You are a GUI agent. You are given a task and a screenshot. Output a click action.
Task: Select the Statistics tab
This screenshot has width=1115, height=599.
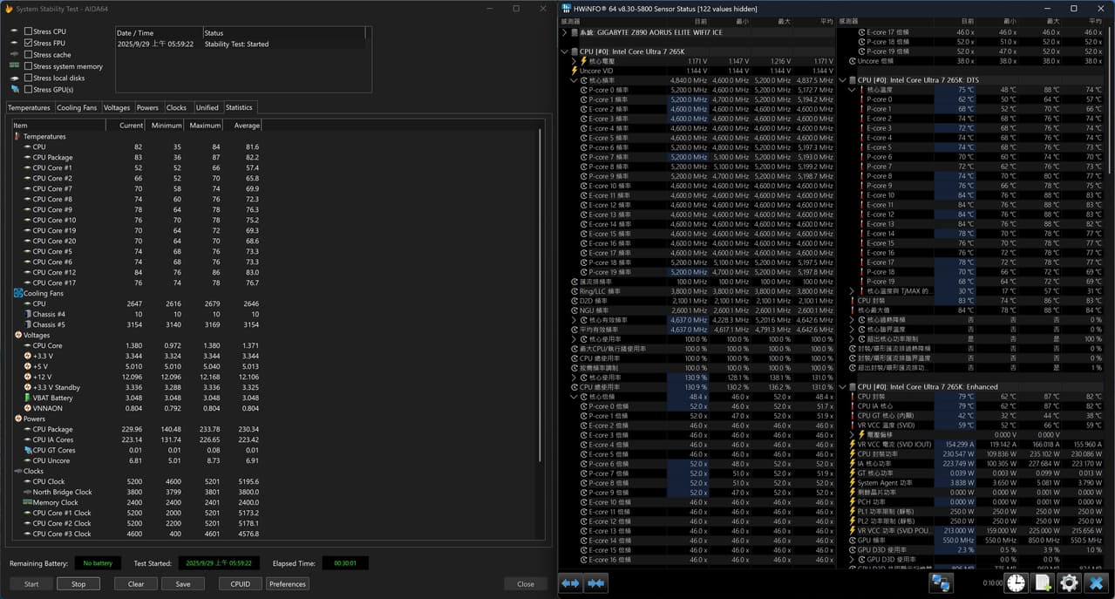coord(239,107)
